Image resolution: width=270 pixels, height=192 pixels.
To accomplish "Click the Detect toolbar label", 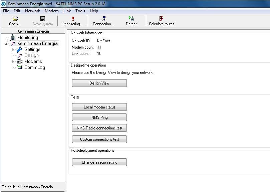I will [131, 24].
